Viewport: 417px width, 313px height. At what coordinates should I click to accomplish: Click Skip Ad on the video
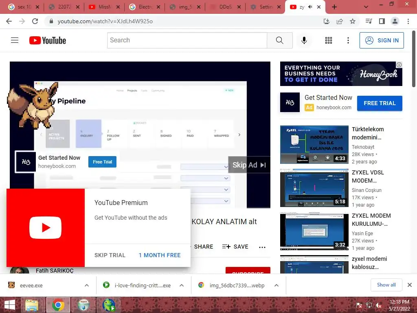249,165
